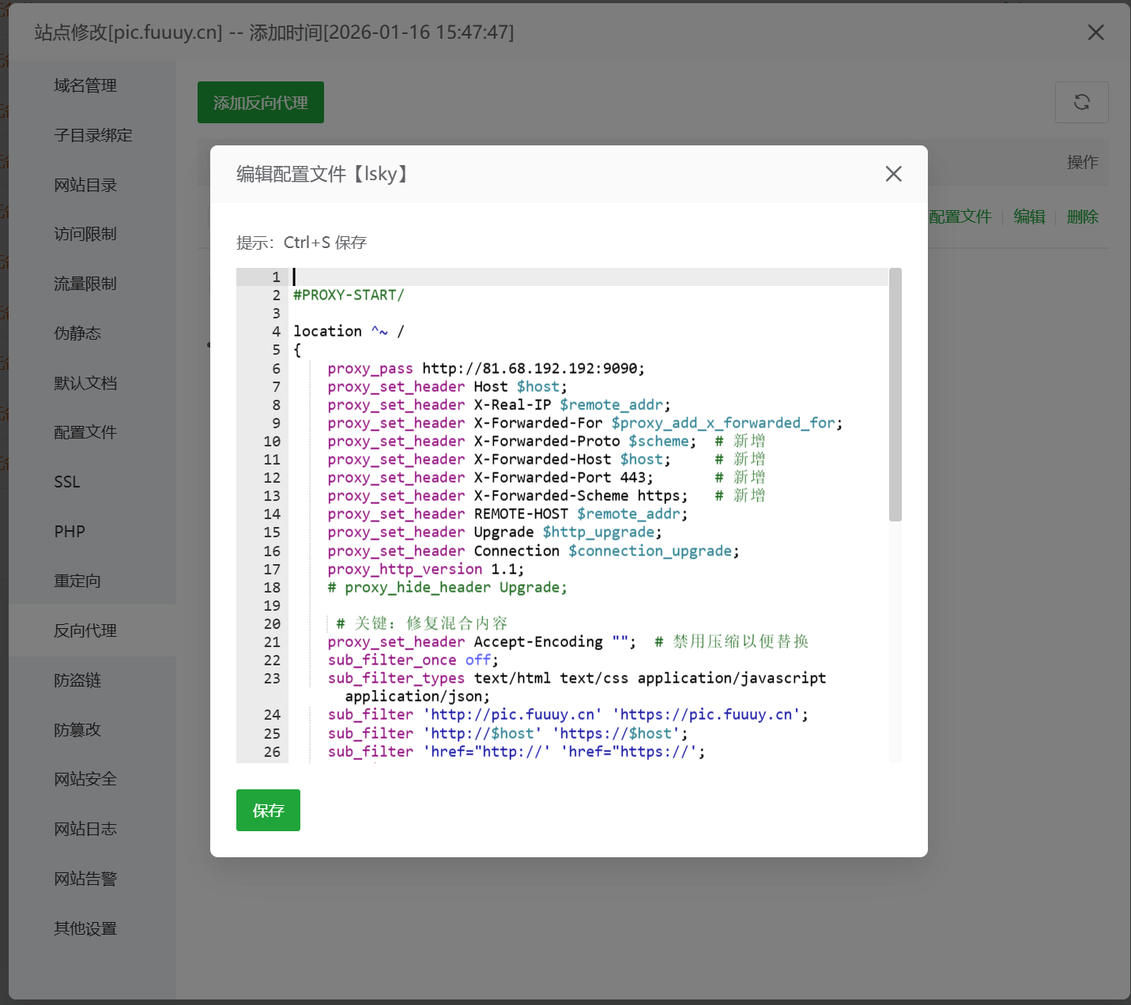Click the sub_filter_types text/html line
Viewport: 1131px width, 1005px height.
tap(577, 687)
